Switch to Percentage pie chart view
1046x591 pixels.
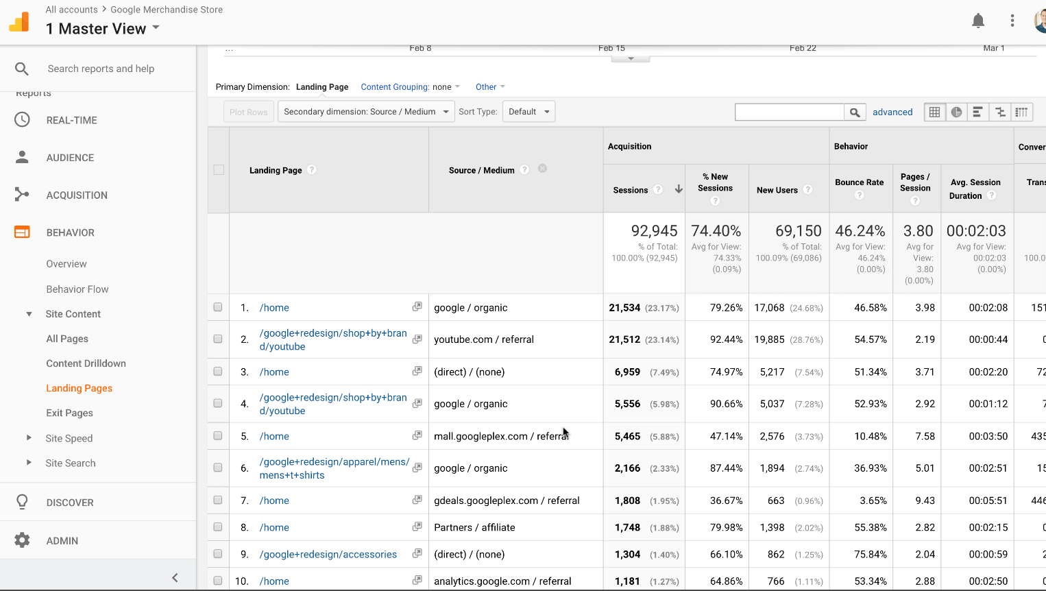956,112
